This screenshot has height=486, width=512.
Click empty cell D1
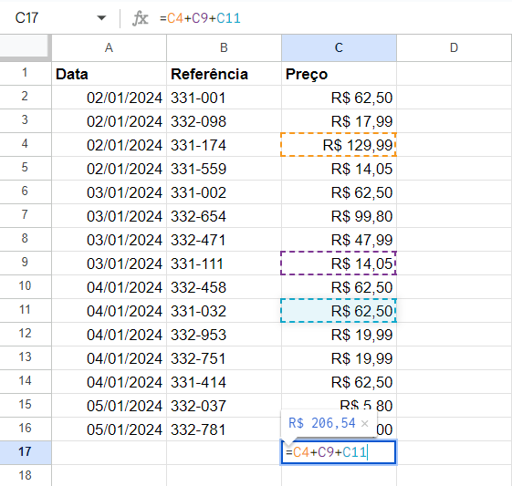pyautogui.click(x=455, y=74)
